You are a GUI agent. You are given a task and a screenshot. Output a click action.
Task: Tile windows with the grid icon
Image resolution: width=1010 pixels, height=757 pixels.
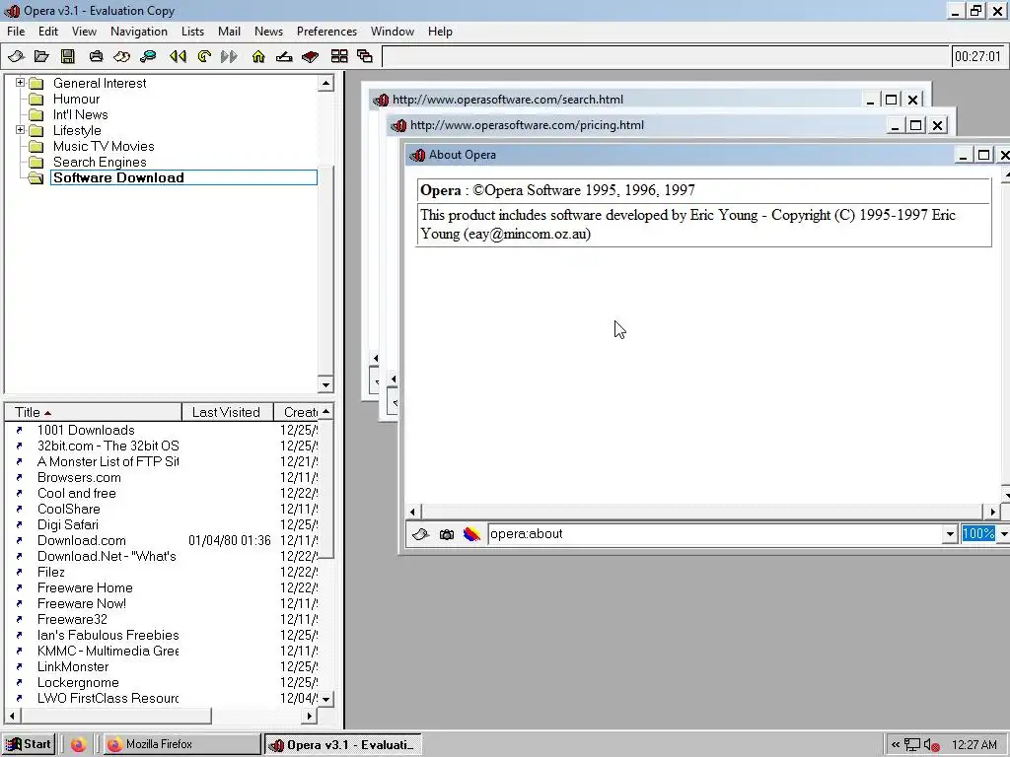[x=339, y=56]
